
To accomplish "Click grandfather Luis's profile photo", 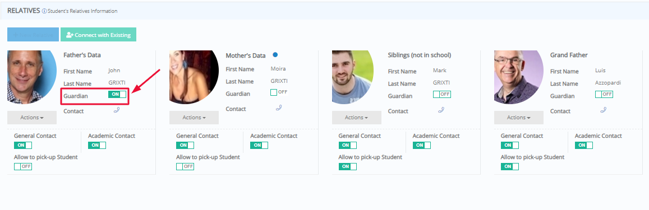I will (x=519, y=77).
